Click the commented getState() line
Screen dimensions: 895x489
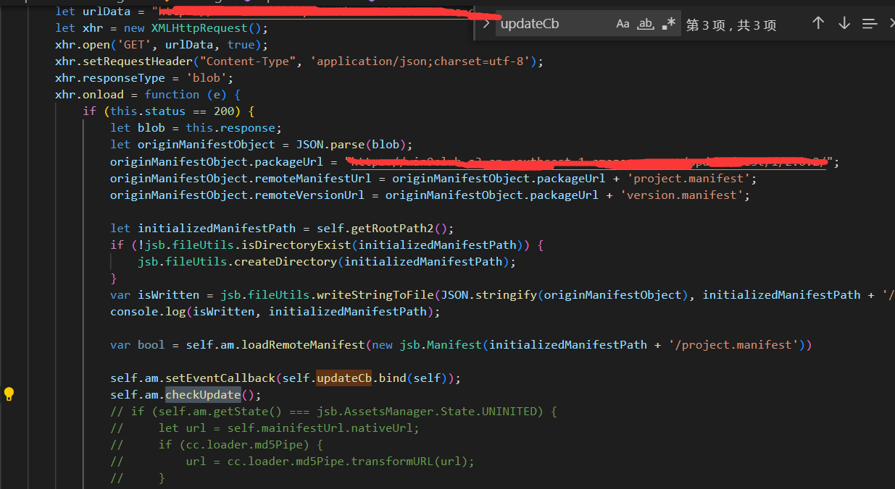[333, 411]
